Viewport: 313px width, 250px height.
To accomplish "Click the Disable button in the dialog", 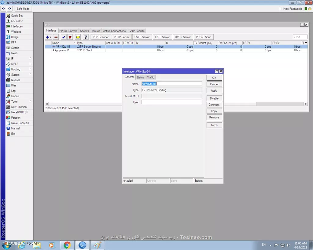I will 214,98.
